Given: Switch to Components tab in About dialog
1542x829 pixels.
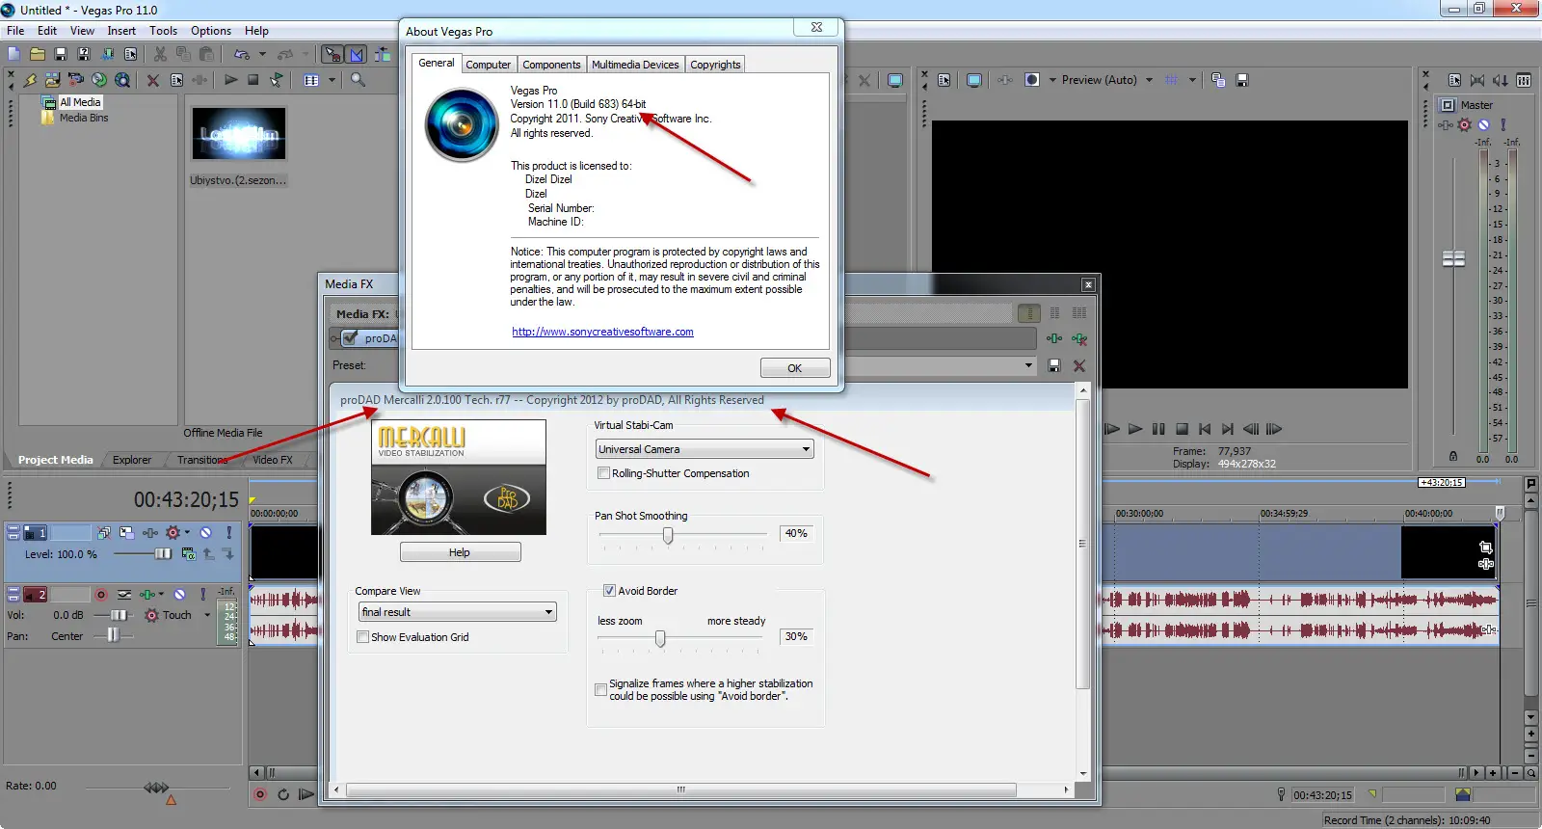Looking at the screenshot, I should [551, 65].
